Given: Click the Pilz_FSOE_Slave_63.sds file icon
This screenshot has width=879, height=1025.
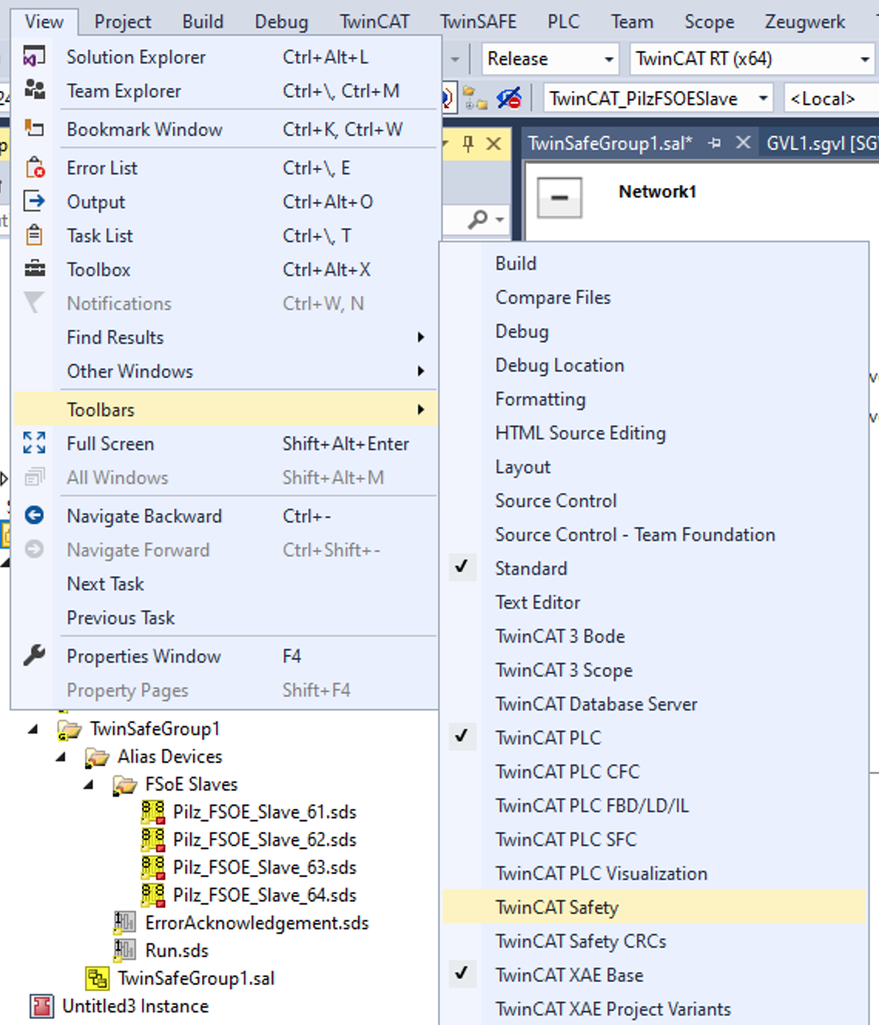Looking at the screenshot, I should pyautogui.click(x=153, y=867).
